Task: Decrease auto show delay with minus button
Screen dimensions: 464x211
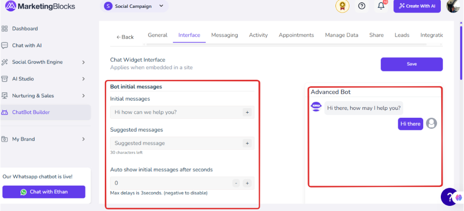Action: [236, 183]
